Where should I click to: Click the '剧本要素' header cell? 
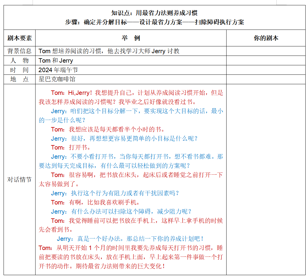20,38
